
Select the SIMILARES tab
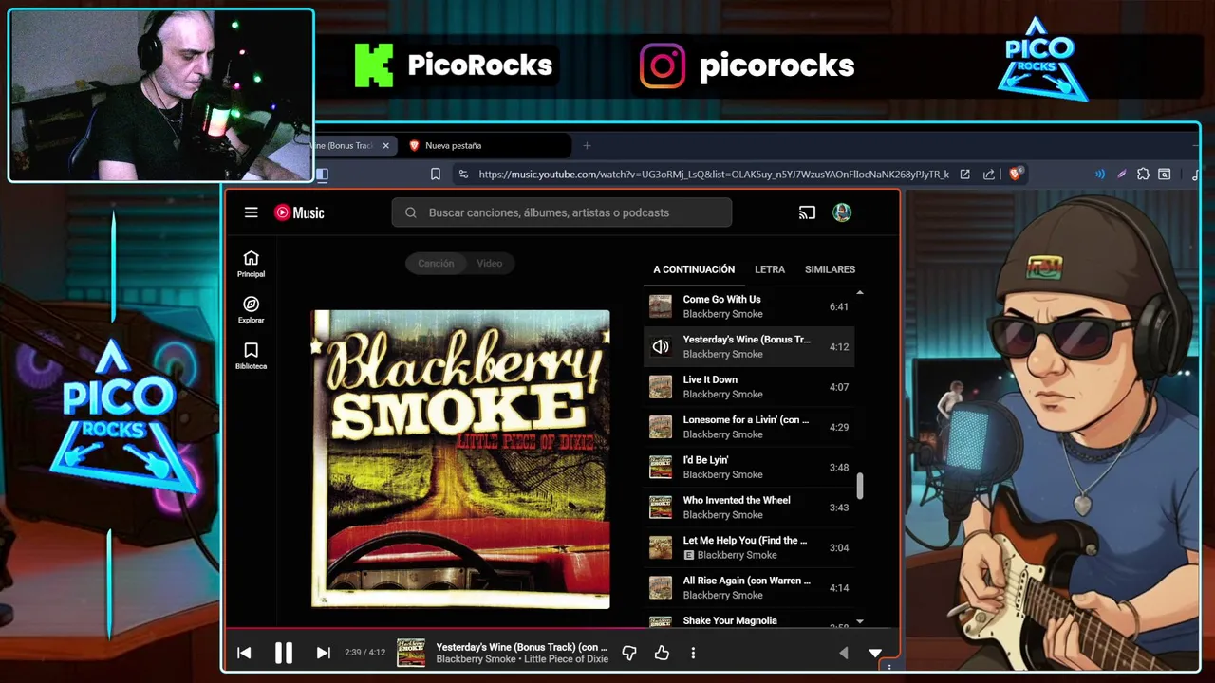point(830,269)
